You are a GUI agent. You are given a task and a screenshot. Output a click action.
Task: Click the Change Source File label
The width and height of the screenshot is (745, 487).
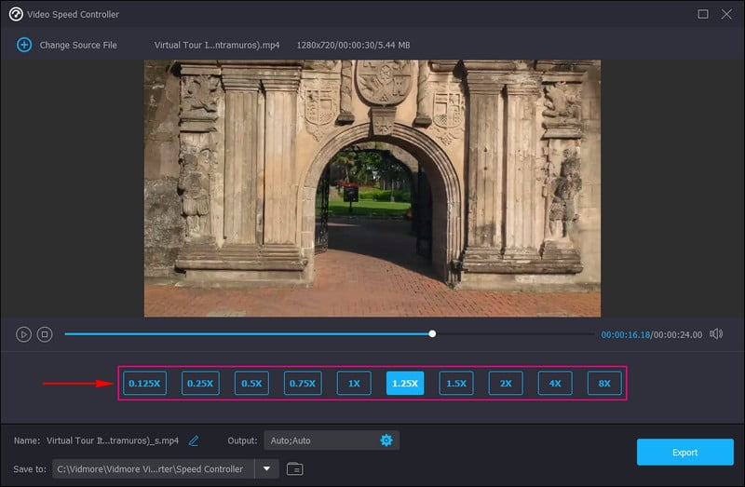point(78,45)
